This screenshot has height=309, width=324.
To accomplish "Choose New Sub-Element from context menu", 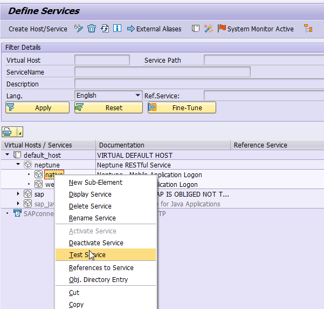I will coord(95,183).
